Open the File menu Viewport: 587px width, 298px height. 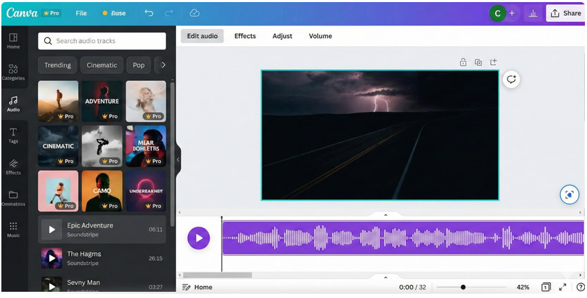pos(81,12)
